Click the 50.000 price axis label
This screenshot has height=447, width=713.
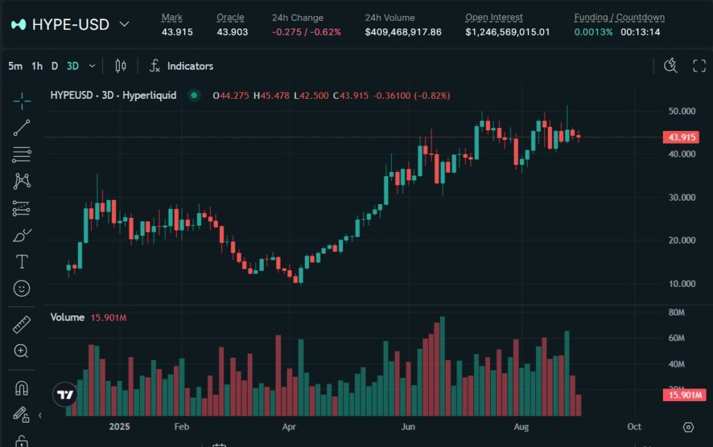coord(682,111)
